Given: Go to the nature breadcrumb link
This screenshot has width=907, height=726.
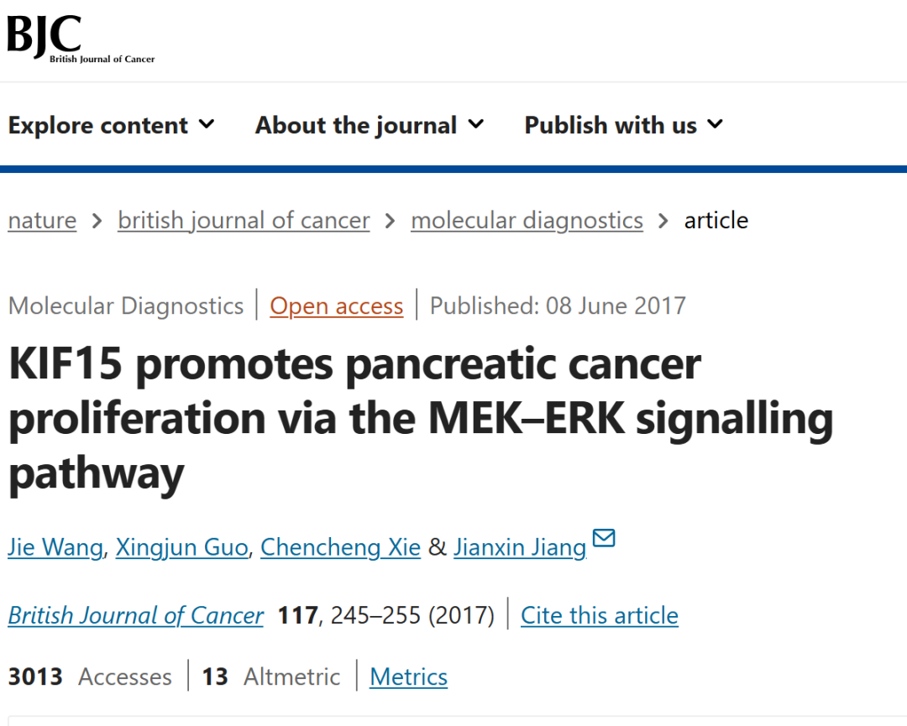Looking at the screenshot, I should click(x=42, y=220).
